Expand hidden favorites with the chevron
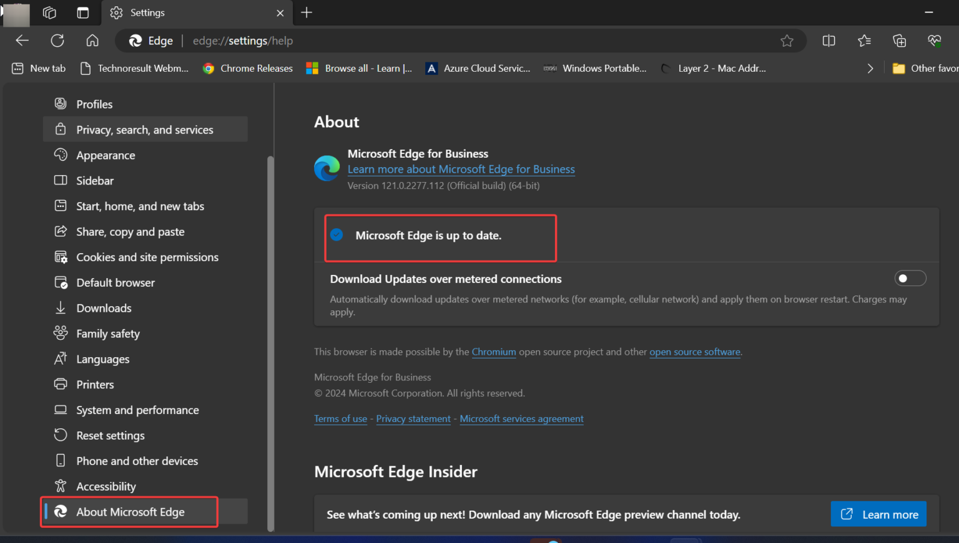Image resolution: width=959 pixels, height=543 pixels. coord(870,68)
